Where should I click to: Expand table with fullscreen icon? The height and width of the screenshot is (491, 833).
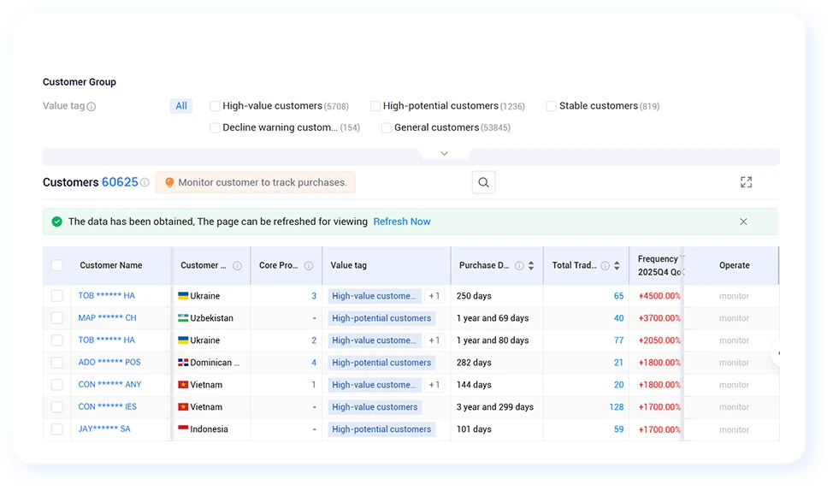click(746, 182)
